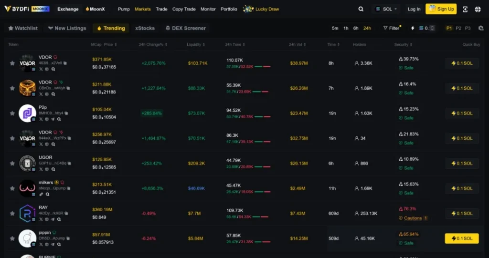Select the 1h timeframe filter

pos(346,28)
